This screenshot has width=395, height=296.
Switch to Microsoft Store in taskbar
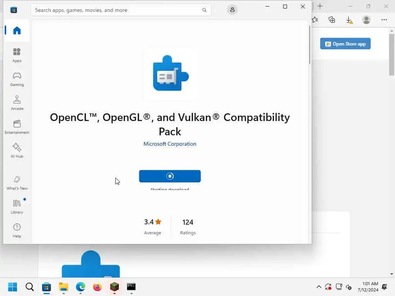click(x=46, y=287)
